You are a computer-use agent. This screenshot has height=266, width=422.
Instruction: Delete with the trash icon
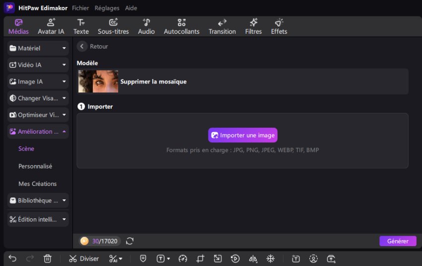tap(47, 259)
